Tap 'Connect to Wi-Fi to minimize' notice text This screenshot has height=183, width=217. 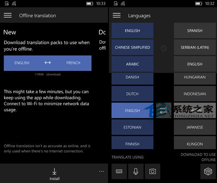[46, 101]
